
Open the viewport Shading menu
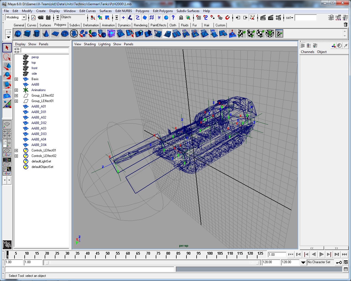[x=90, y=44]
